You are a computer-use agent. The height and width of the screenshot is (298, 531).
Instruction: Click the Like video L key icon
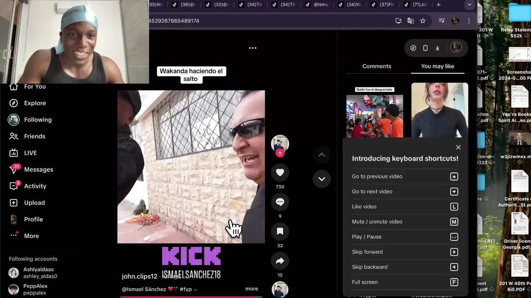[454, 207]
